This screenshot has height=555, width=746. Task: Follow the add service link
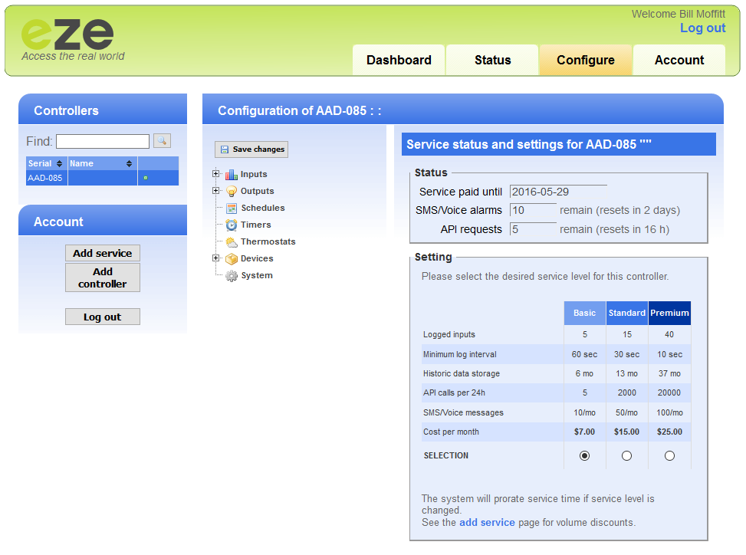tap(487, 523)
